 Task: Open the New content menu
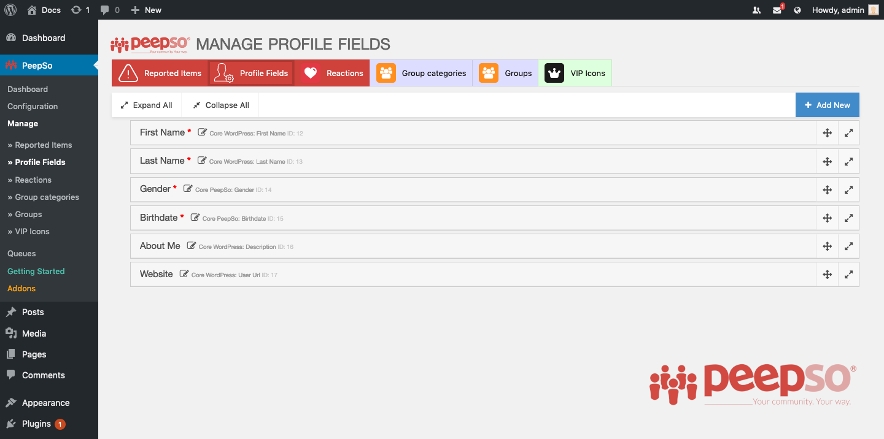146,10
